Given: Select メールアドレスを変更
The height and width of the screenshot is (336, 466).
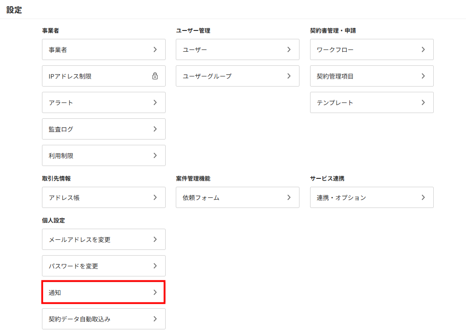Looking at the screenshot, I should pyautogui.click(x=103, y=239).
